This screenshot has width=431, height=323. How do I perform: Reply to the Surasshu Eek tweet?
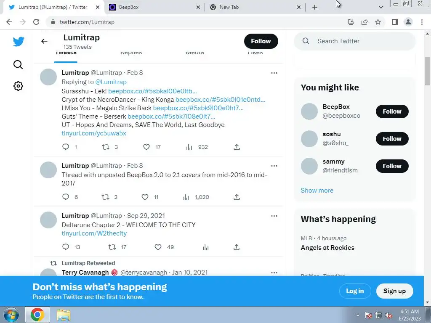click(x=65, y=147)
